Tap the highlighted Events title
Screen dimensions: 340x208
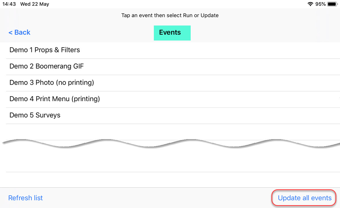click(172, 33)
